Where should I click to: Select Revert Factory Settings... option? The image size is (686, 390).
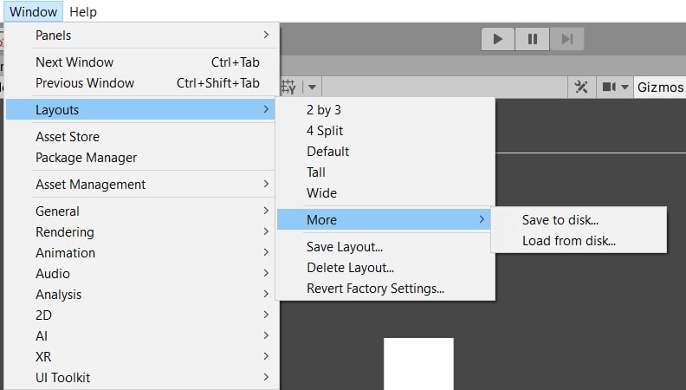[x=385, y=288]
